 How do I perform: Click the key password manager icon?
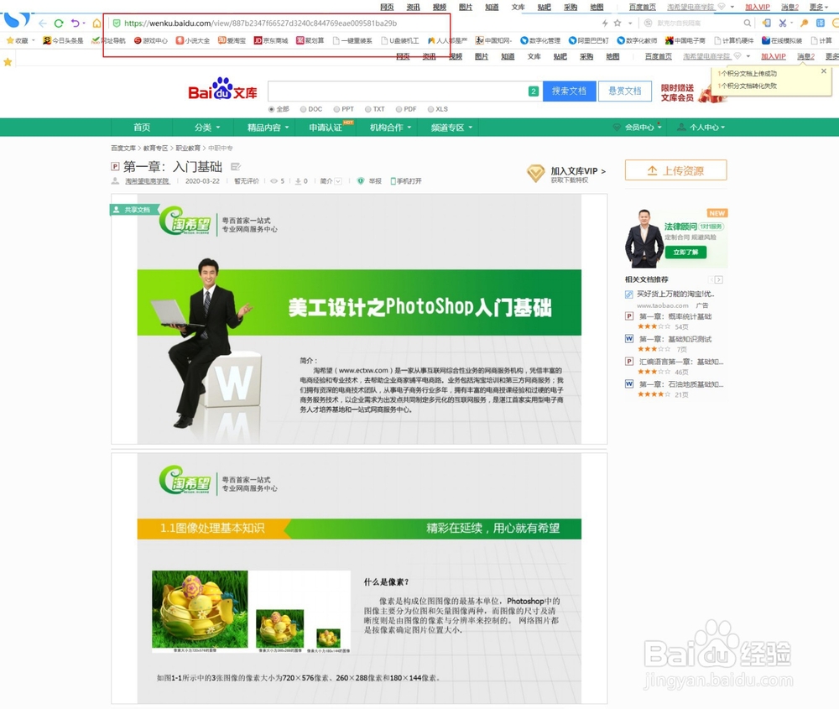(804, 23)
